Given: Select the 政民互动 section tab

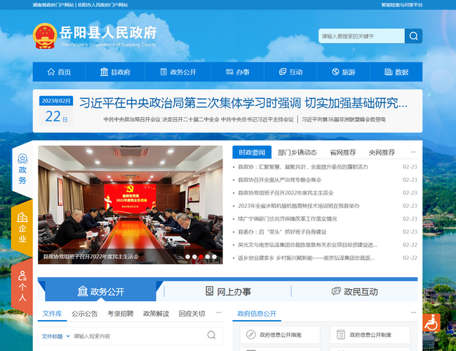Looking at the screenshot, I should [x=354, y=291].
